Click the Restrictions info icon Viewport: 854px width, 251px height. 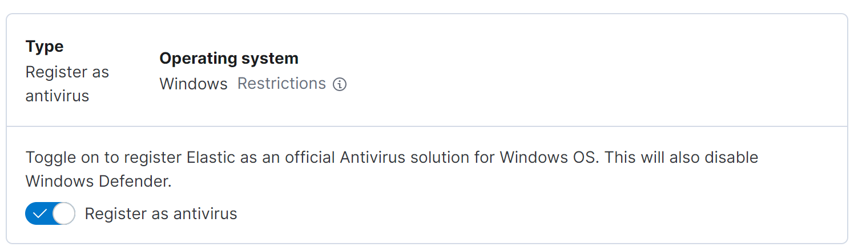click(x=340, y=85)
